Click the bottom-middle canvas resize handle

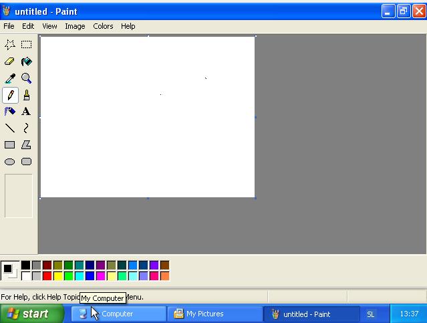coord(148,198)
